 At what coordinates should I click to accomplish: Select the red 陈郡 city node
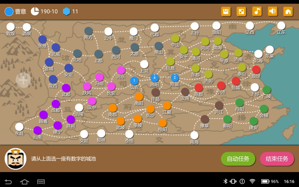tap(199, 88)
